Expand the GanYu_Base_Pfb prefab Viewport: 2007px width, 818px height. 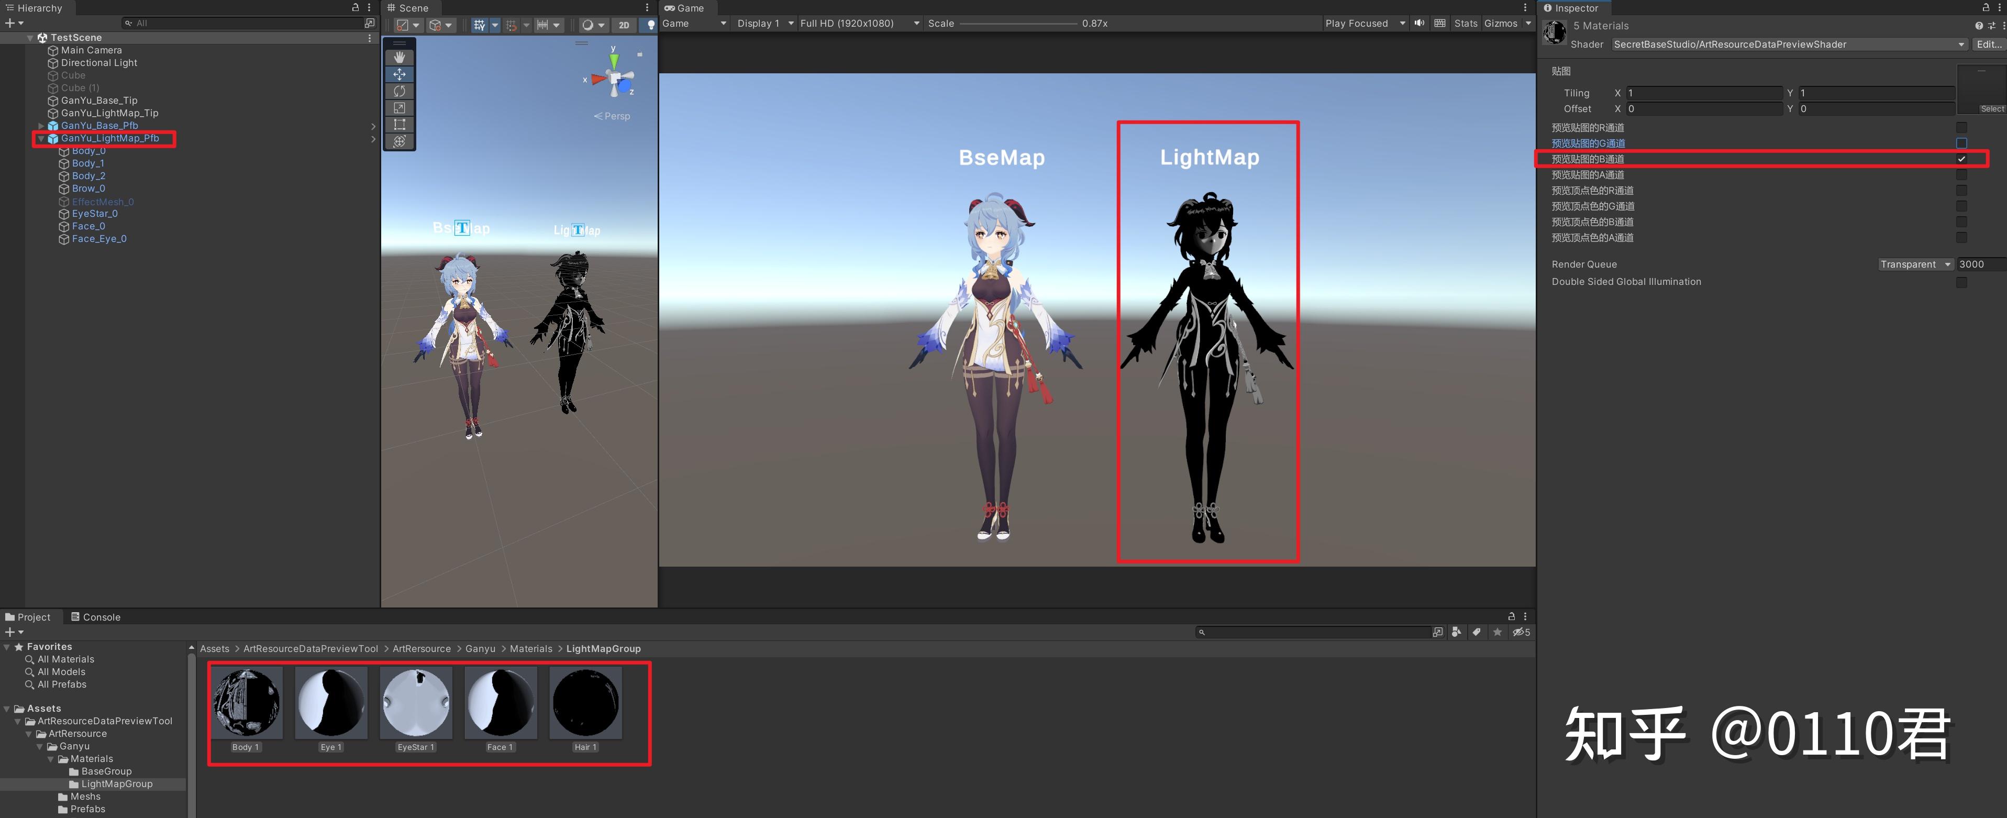(41, 126)
